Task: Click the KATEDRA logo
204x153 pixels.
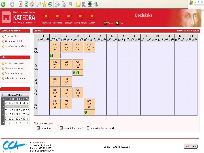Action: click(x=19, y=17)
